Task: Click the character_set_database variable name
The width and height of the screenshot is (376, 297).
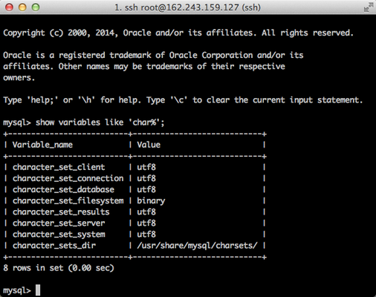Action: click(x=63, y=189)
